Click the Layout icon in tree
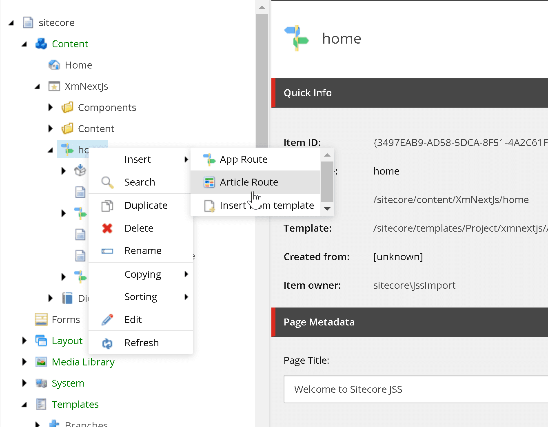548x427 pixels. point(41,341)
